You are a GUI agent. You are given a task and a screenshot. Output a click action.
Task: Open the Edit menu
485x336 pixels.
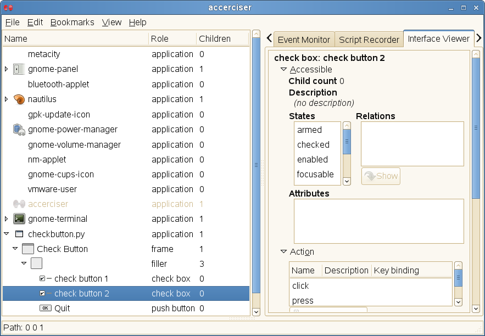click(x=35, y=23)
